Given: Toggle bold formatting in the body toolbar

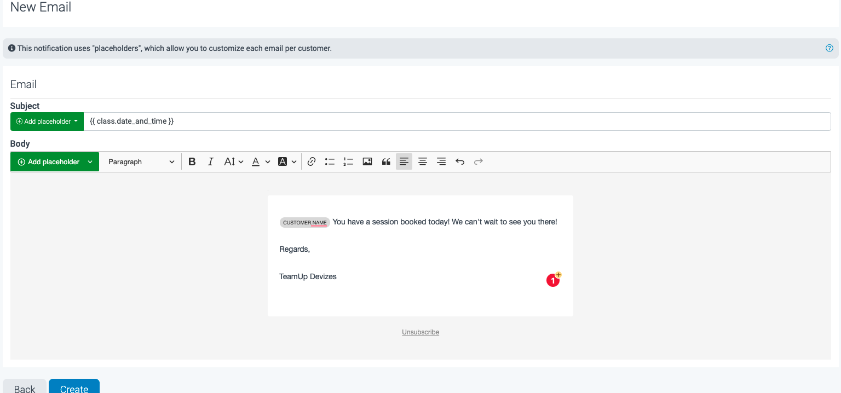Looking at the screenshot, I should [x=192, y=161].
